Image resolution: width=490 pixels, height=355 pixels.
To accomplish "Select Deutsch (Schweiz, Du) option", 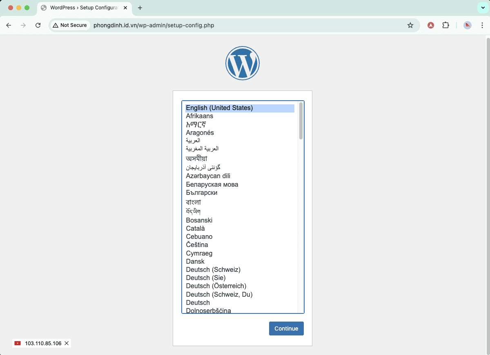I will pos(240,294).
